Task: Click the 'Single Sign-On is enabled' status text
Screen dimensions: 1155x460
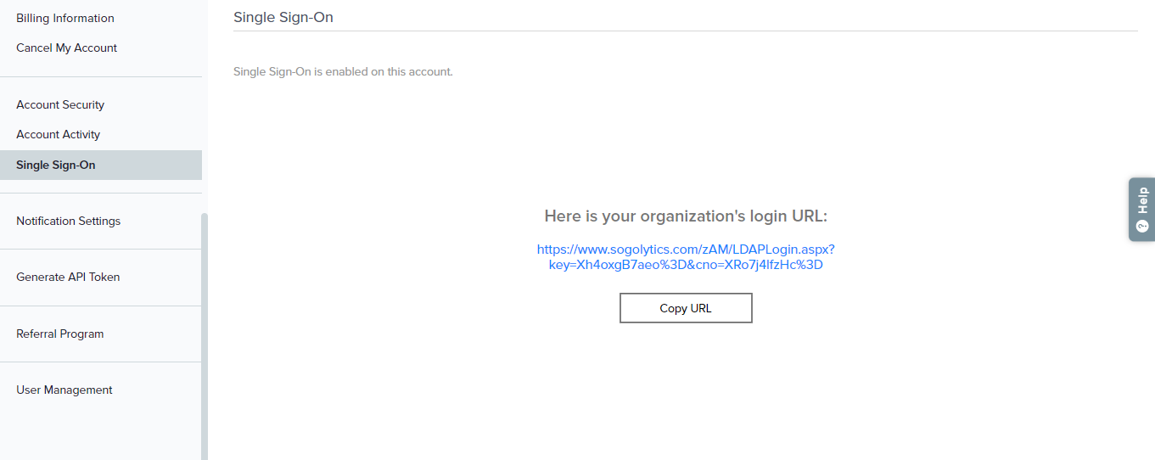Action: pyautogui.click(x=343, y=71)
